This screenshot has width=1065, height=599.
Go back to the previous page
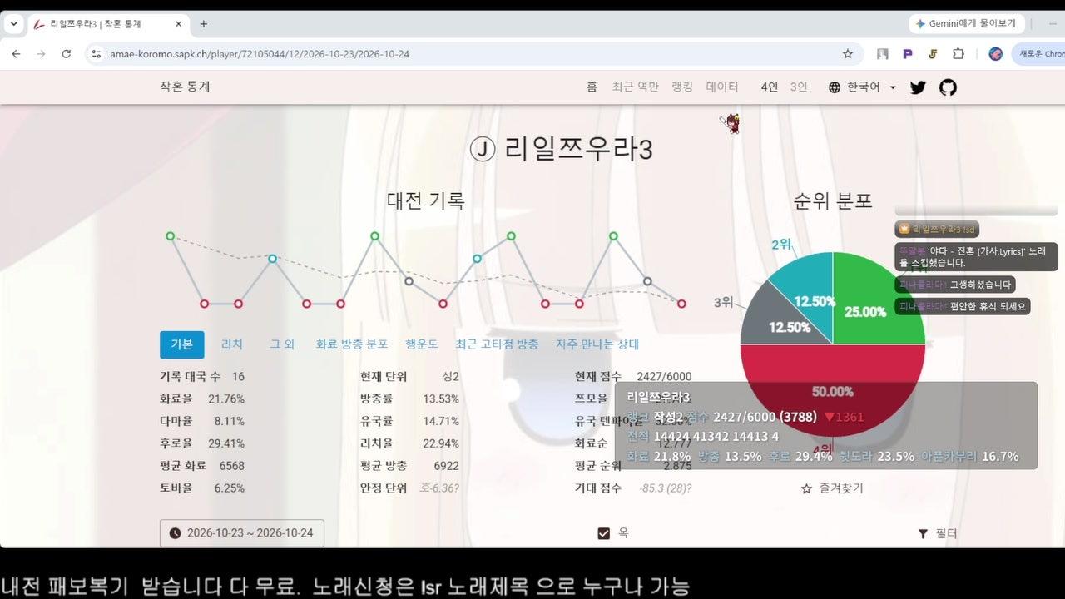tap(16, 54)
